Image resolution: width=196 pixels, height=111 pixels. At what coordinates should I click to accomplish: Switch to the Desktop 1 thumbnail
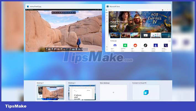(51, 92)
